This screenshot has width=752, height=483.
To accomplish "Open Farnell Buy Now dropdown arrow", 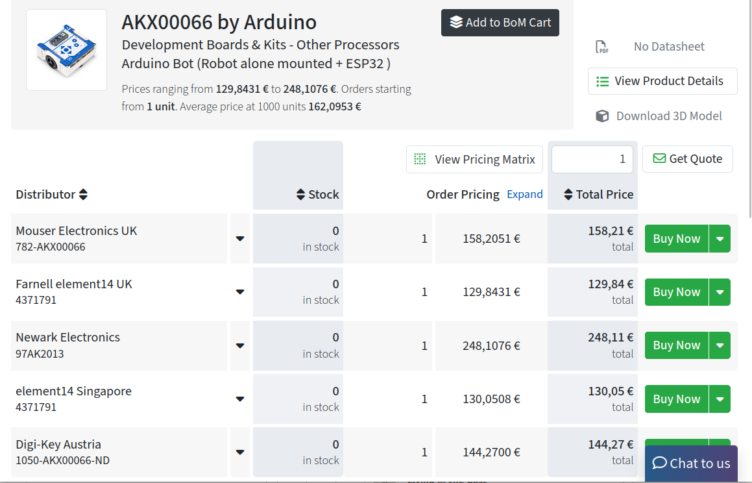I will pos(720,291).
